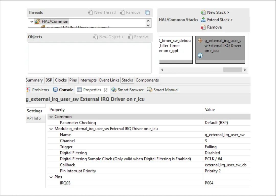This screenshot has height=196, width=276.
Task: Switch to the Interrupts tab
Action: pyautogui.click(x=88, y=80)
